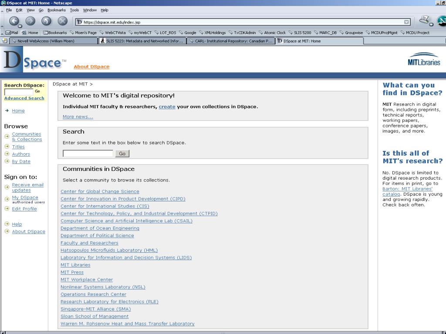Switch to the Novell WebAccess tab
Screen dimensions: 446x334
coord(54,41)
